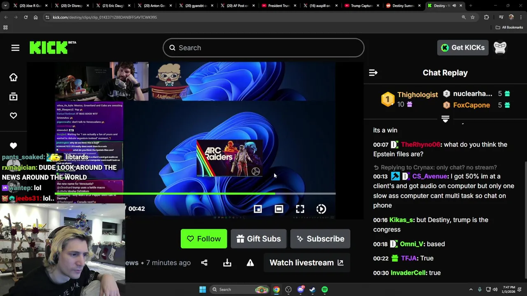The width and height of the screenshot is (527, 296).
Task: Open InvaderCell chat username
Action: 408,273
